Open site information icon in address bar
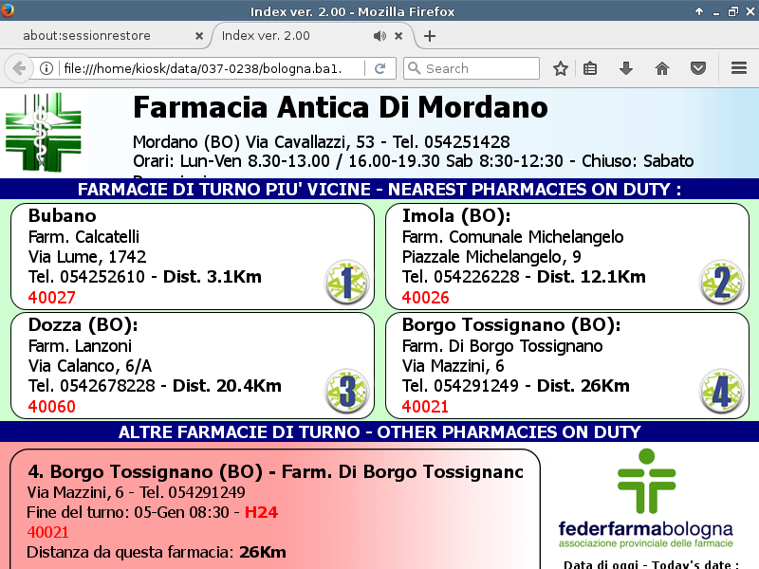The width and height of the screenshot is (759, 569). [46, 68]
